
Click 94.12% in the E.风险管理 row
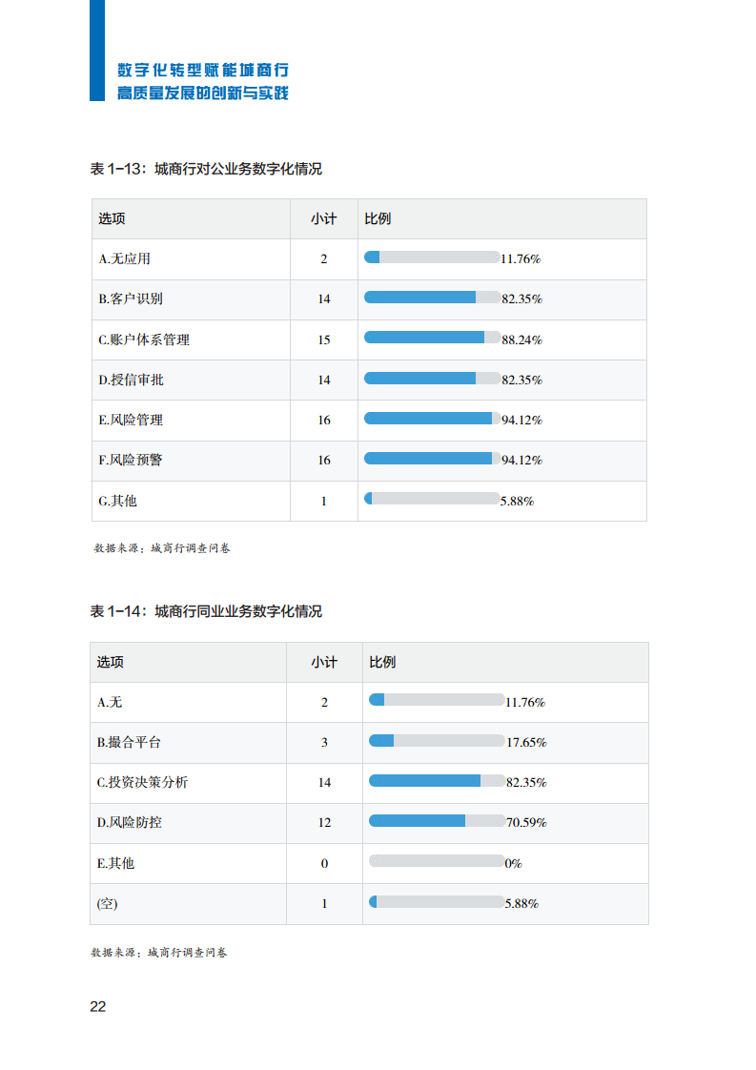pos(522,421)
